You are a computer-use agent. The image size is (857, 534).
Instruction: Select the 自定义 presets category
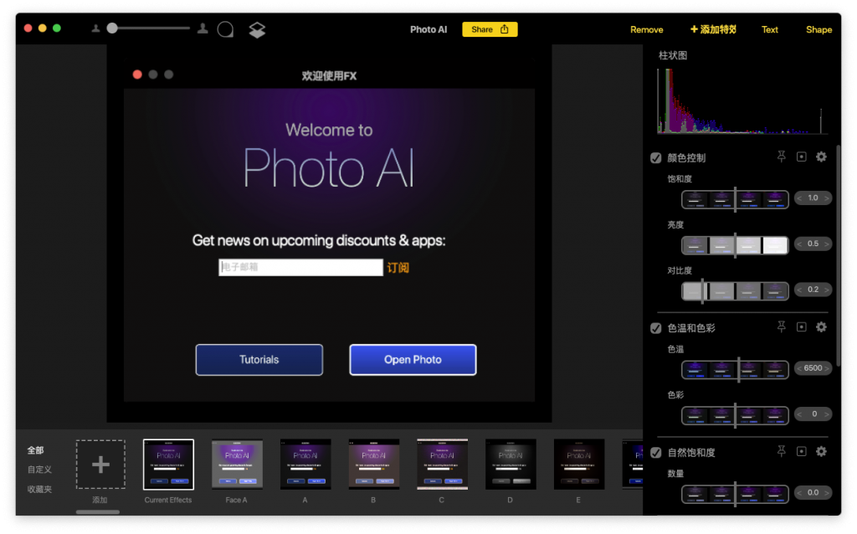point(39,470)
